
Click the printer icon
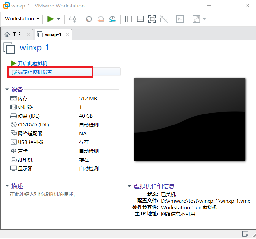14,160
